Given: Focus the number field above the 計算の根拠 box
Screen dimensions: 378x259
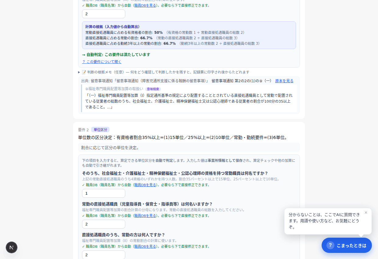Looking at the screenshot, I should 104,14.
